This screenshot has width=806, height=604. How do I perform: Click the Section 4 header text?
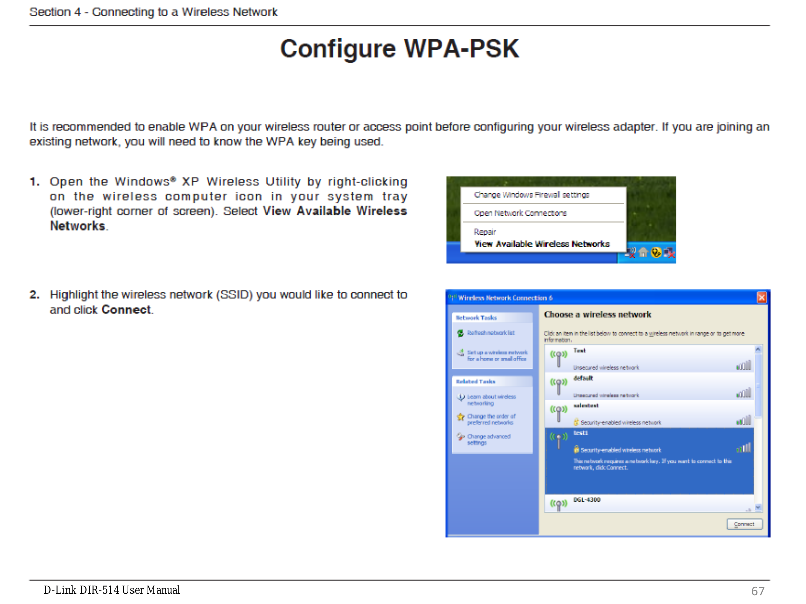pos(153,12)
